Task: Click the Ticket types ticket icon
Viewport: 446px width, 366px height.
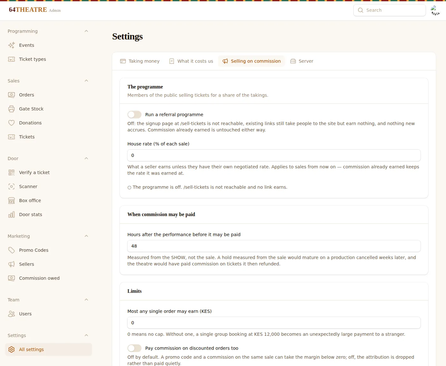Action: [11, 59]
